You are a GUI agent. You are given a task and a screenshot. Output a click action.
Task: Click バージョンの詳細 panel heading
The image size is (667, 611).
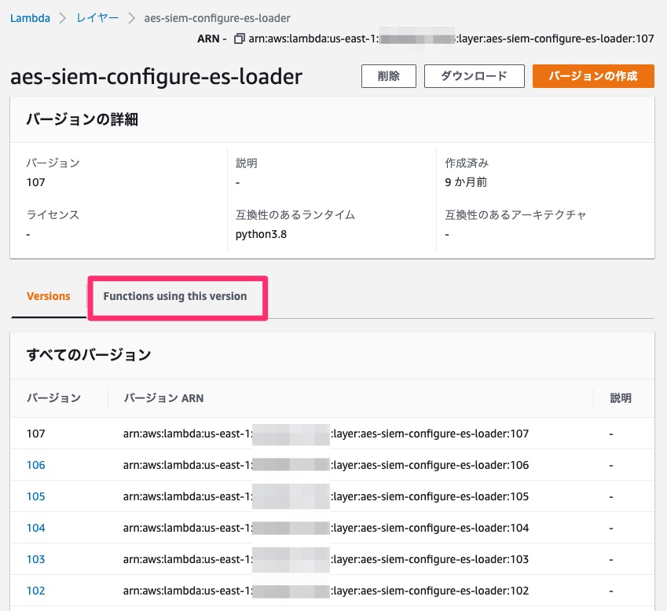pyautogui.click(x=82, y=119)
